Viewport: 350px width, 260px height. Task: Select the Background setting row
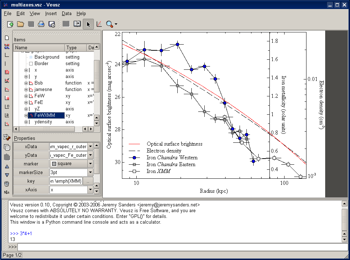(54, 57)
